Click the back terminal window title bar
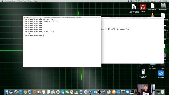 click(x=133, y=18)
